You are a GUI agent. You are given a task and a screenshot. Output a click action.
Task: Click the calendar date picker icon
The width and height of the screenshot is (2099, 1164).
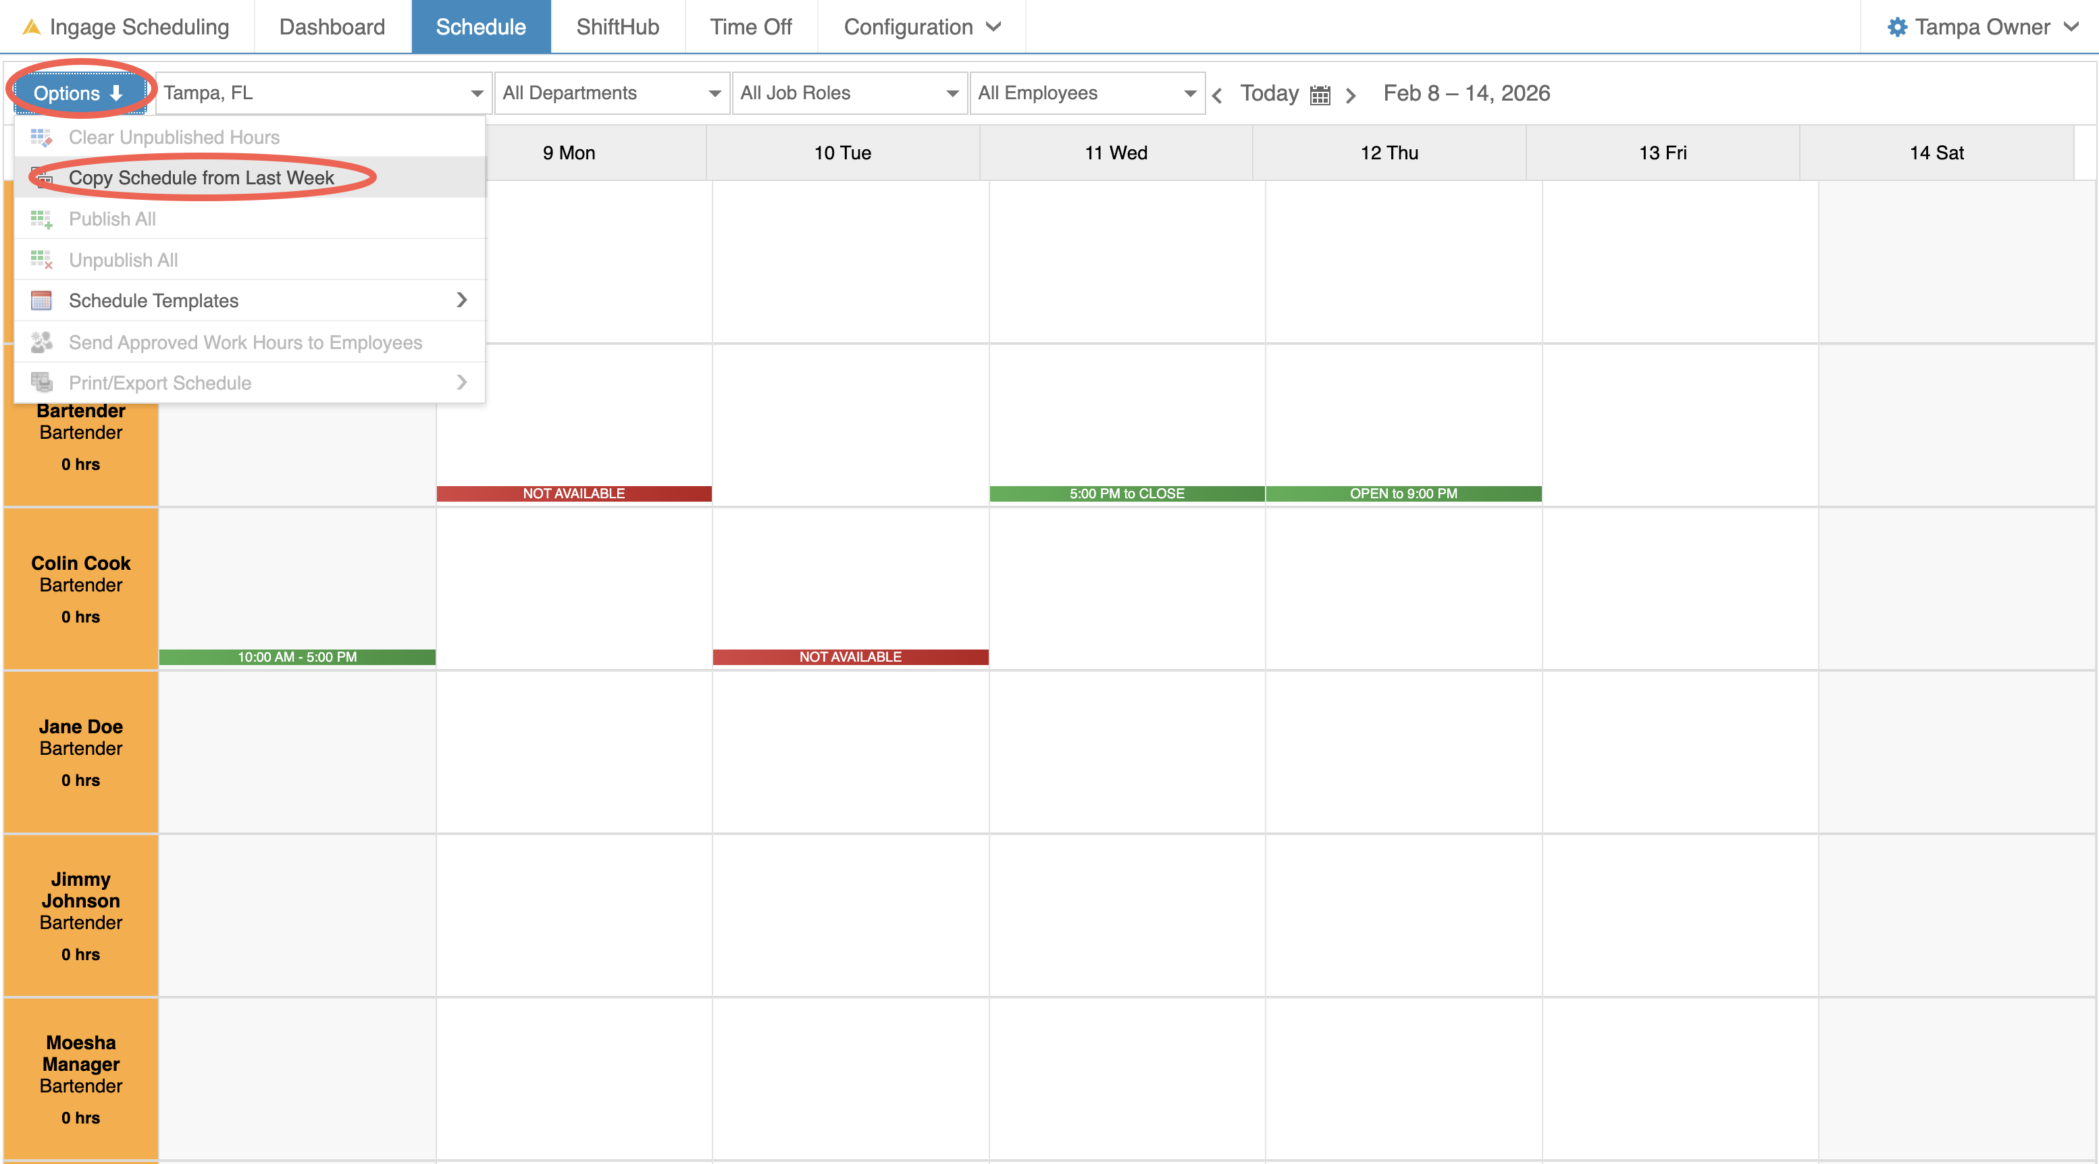pyautogui.click(x=1320, y=95)
